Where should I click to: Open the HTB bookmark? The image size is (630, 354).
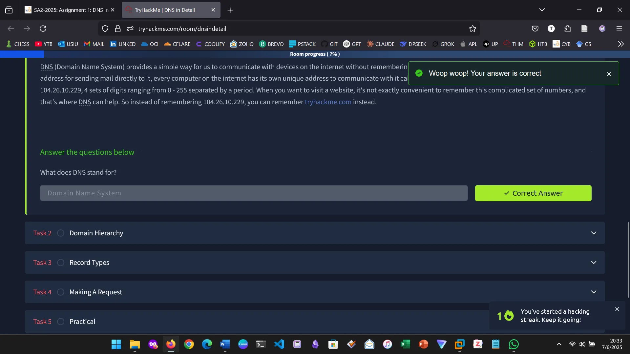point(538,44)
